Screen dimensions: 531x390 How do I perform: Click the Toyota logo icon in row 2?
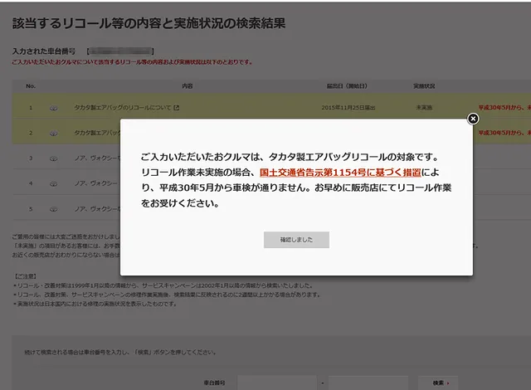click(x=53, y=133)
